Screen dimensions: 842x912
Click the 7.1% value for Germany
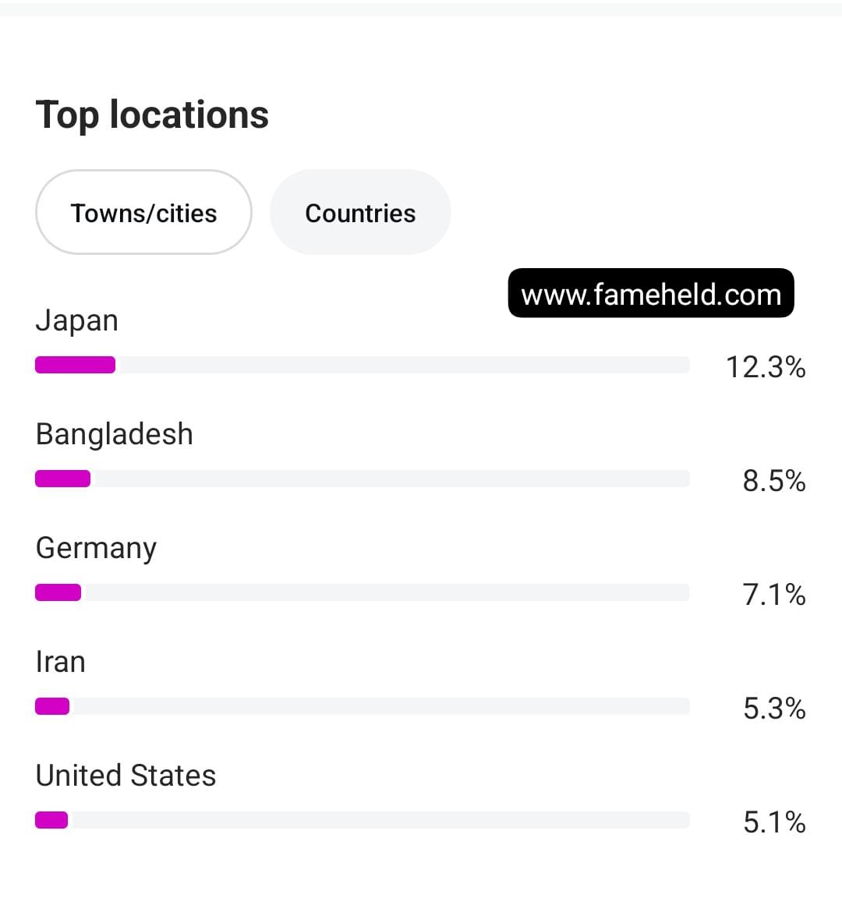point(773,594)
